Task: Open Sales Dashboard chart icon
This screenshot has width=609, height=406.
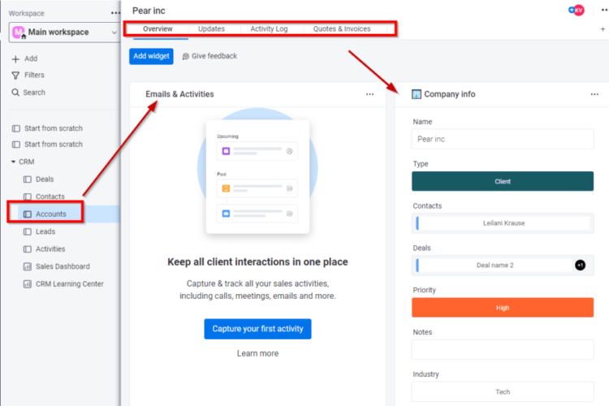Action: coord(27,266)
